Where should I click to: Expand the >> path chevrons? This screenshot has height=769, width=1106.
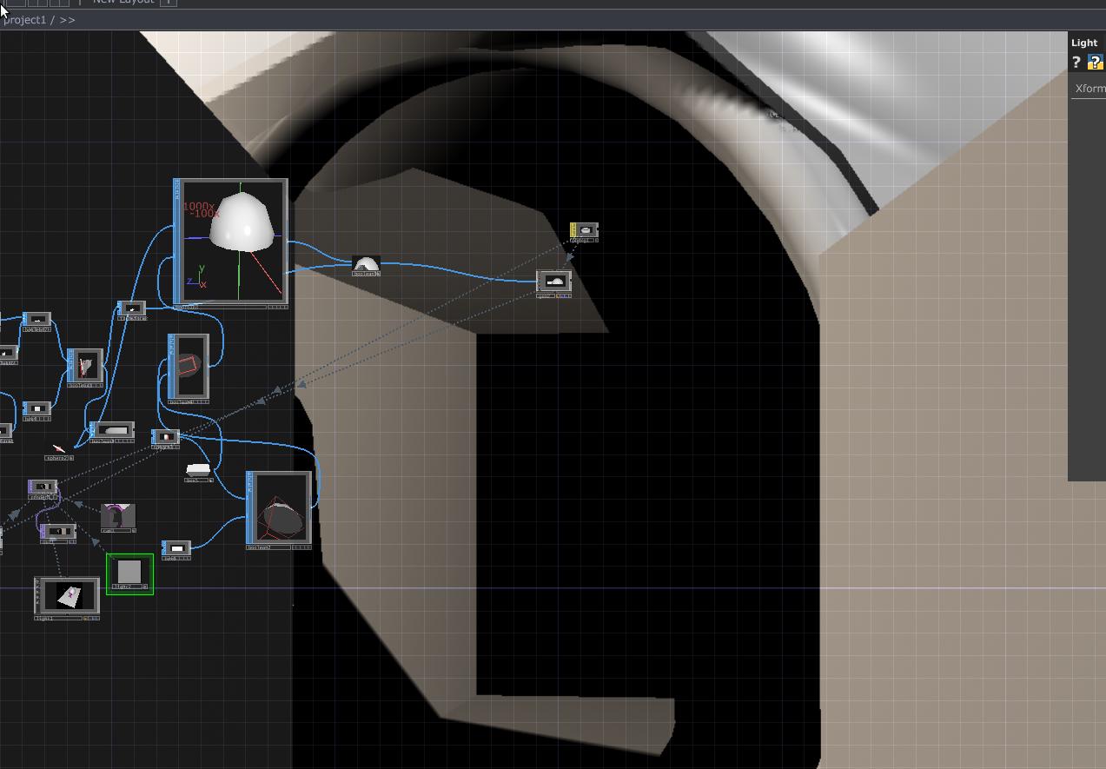68,20
